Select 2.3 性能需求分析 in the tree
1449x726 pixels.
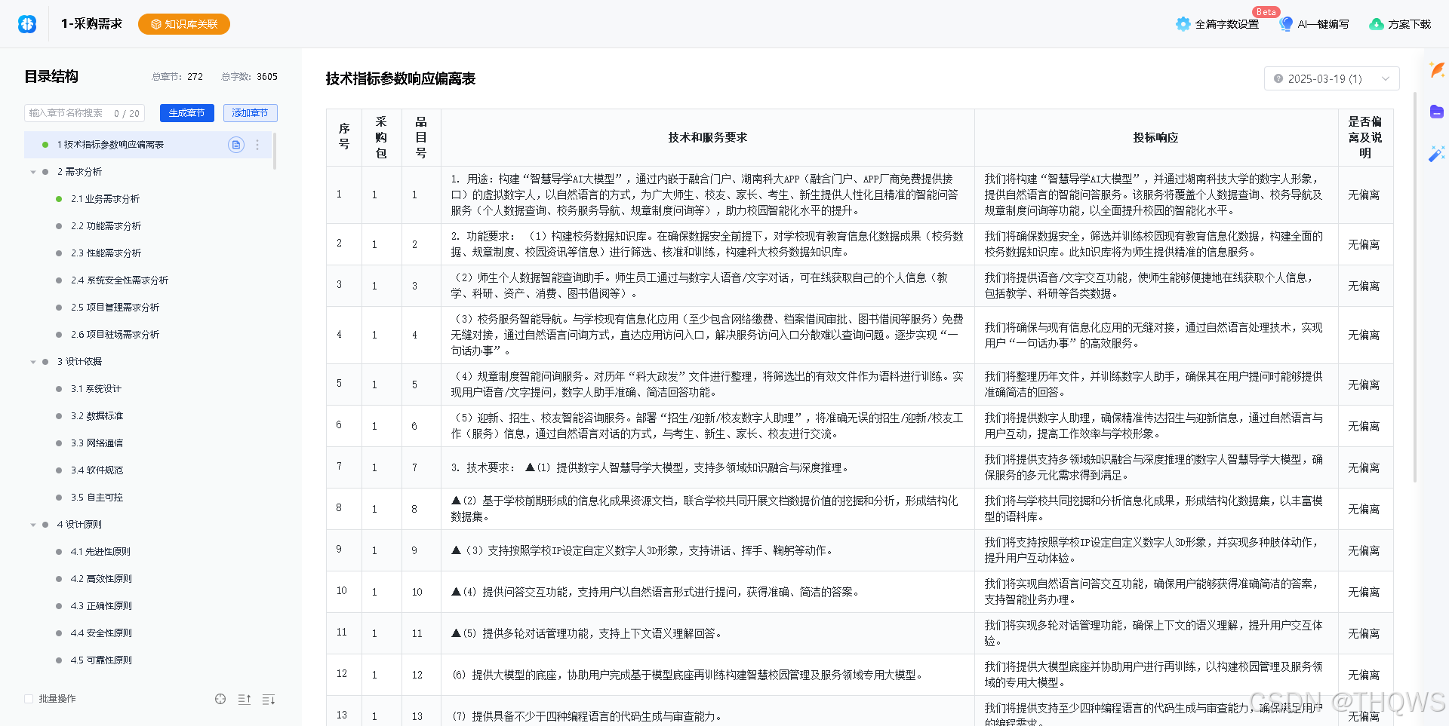[x=106, y=253]
